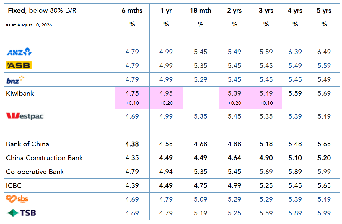This screenshot has width=342, height=224.
Task: Click the Fixed, below 80% LVR heading
Action: click(x=42, y=10)
